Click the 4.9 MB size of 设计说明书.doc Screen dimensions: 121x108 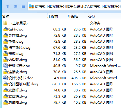point(60,78)
